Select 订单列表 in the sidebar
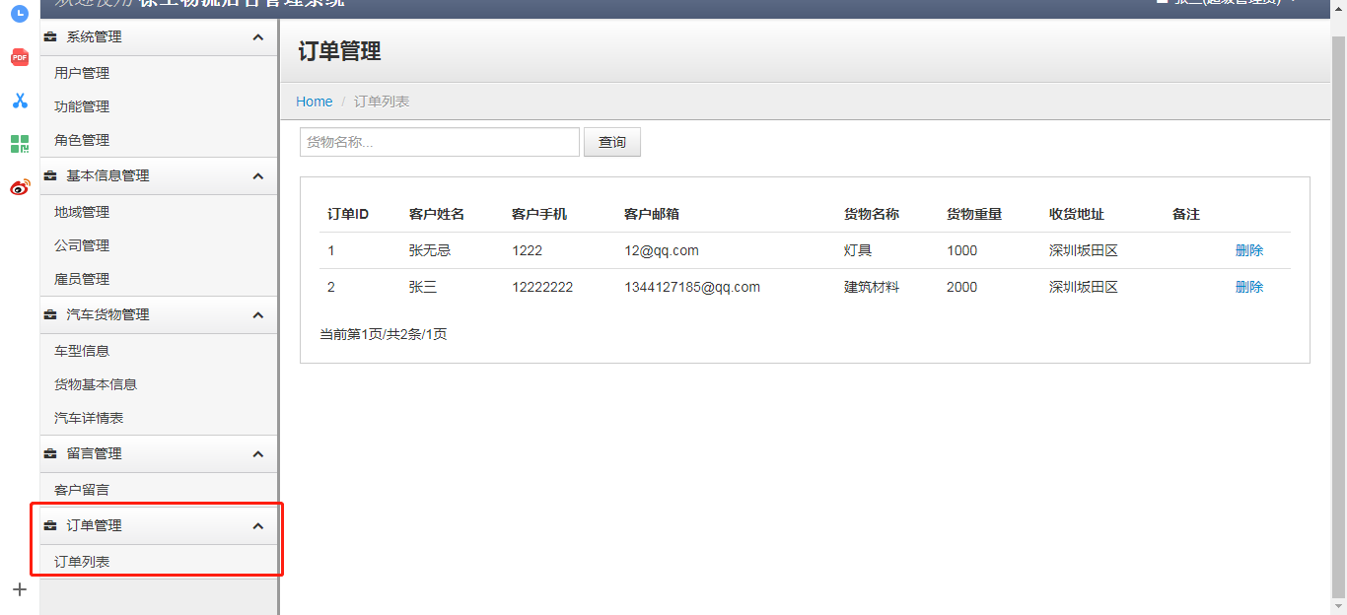Image resolution: width=1347 pixels, height=615 pixels. click(x=82, y=562)
